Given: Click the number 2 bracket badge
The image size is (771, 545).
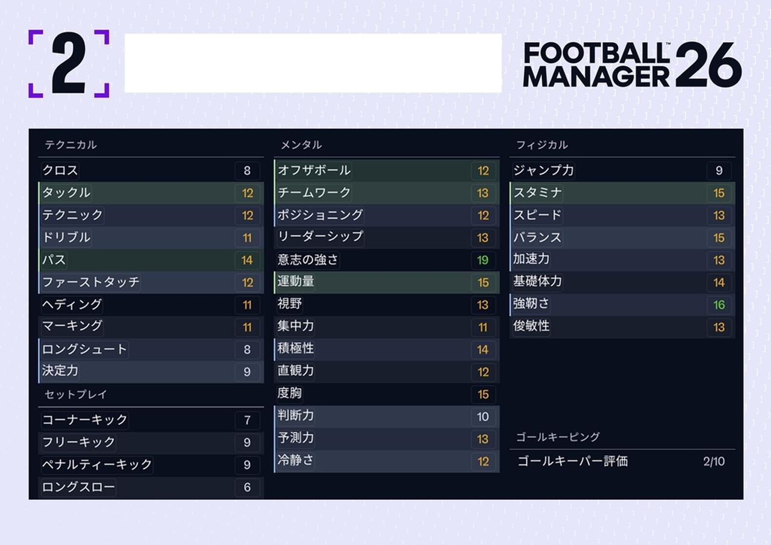Looking at the screenshot, I should pos(69,63).
